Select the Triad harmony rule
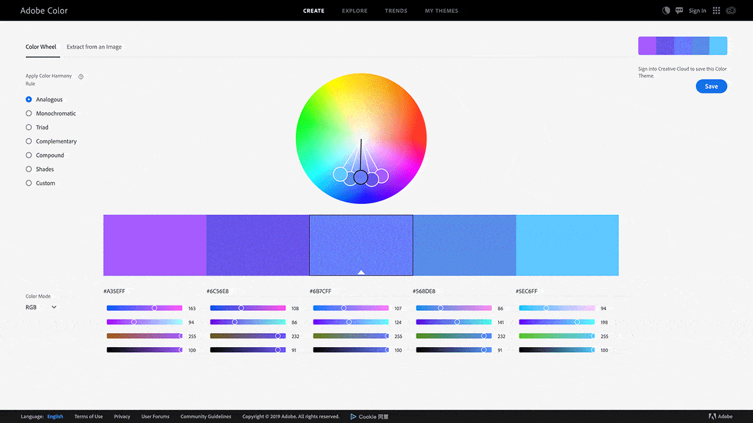The height and width of the screenshot is (423, 753). tap(29, 127)
